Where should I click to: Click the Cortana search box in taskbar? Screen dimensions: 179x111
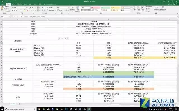pyautogui.click(x=20, y=109)
